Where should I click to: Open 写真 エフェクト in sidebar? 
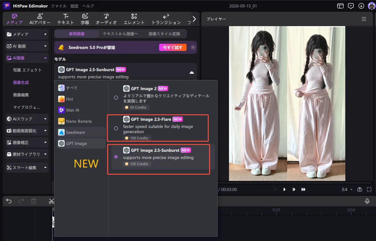click(27, 70)
